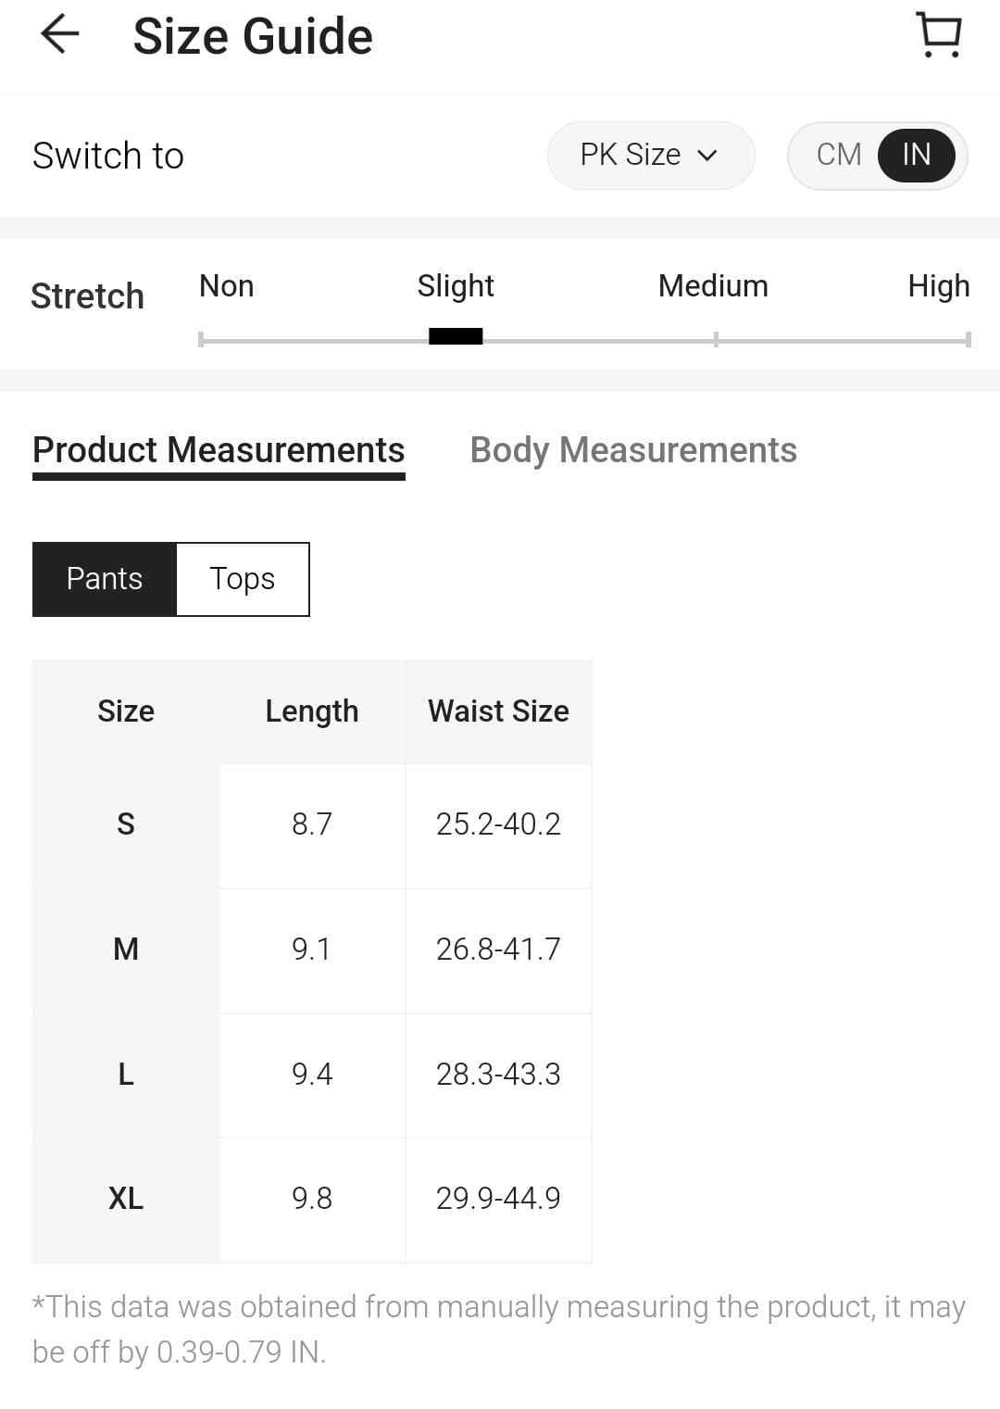
Task: Click the Medium stretch label
Action: [x=713, y=286]
